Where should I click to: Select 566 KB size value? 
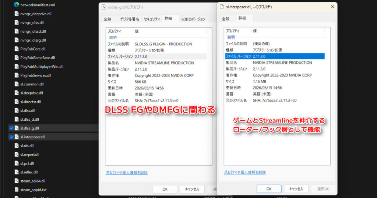coord(141,82)
